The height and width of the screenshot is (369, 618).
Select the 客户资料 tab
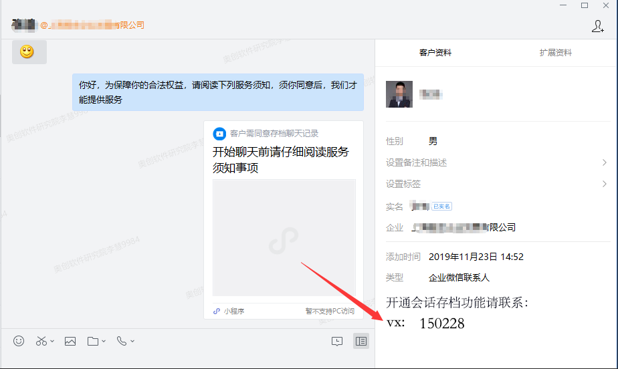435,52
